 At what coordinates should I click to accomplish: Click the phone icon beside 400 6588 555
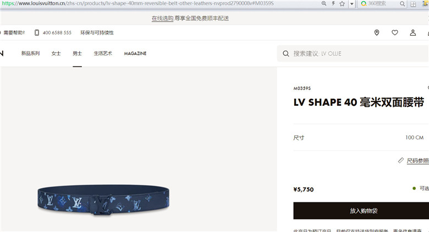tap(37, 33)
